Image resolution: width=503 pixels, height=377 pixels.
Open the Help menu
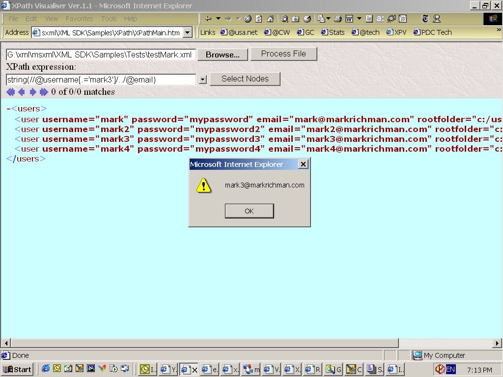coord(131,19)
